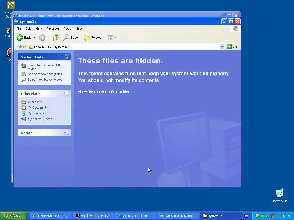Click Show the contents link in main pane
This screenshot has height=220, width=294.
104,92
